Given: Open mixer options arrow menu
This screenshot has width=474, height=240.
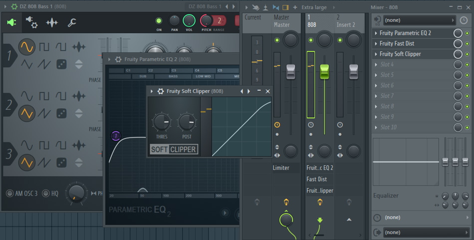Looking at the screenshot, I should coord(246,7).
